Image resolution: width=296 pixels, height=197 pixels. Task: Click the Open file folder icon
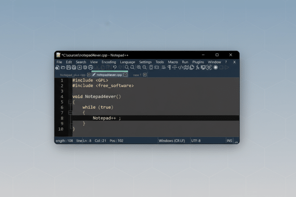63,67
